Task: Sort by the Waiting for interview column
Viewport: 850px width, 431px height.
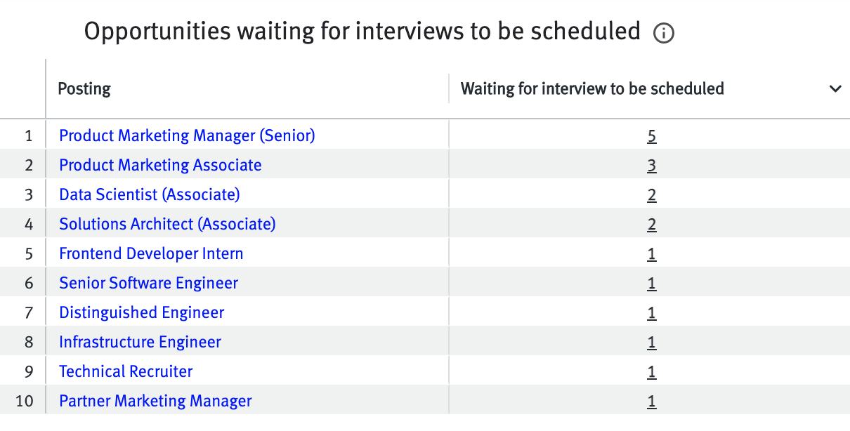Action: click(x=592, y=88)
